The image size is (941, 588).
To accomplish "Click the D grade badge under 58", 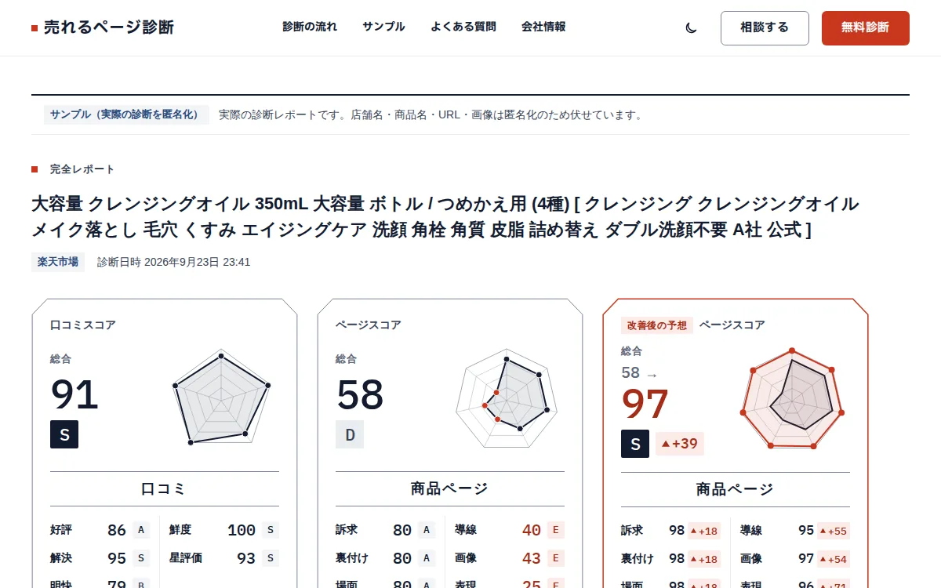I will (350, 434).
